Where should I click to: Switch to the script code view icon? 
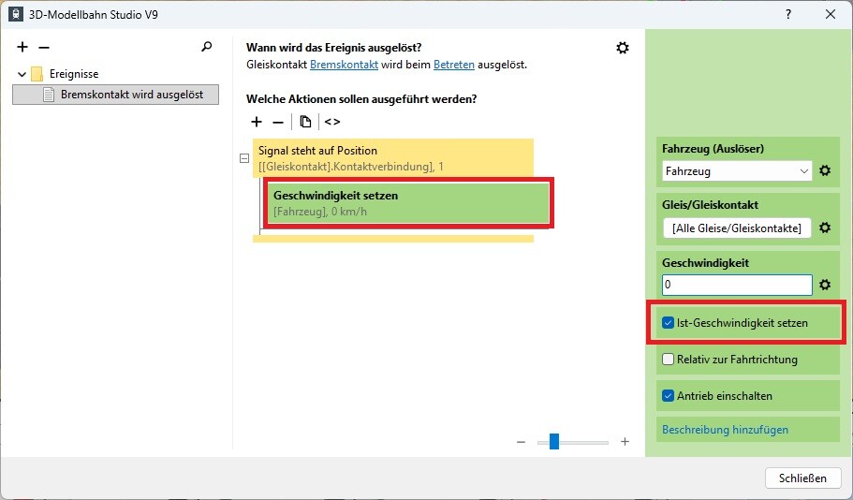pyautogui.click(x=332, y=122)
